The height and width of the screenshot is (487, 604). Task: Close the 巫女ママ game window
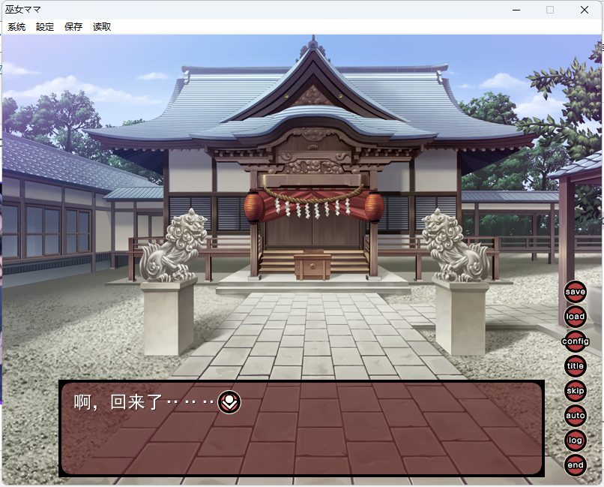coord(584,10)
